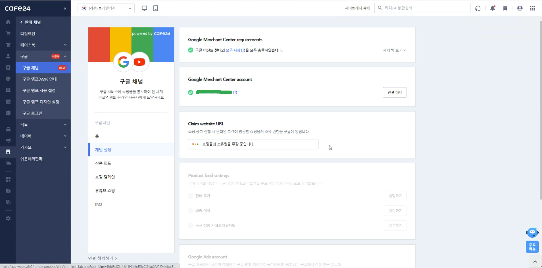Open the shopping cart orders icon
542x268 pixels.
8,33
